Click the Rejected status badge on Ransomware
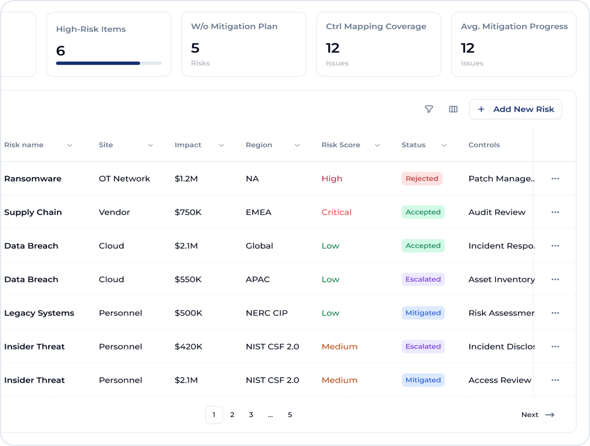Image resolution: width=590 pixels, height=446 pixels. (x=422, y=178)
